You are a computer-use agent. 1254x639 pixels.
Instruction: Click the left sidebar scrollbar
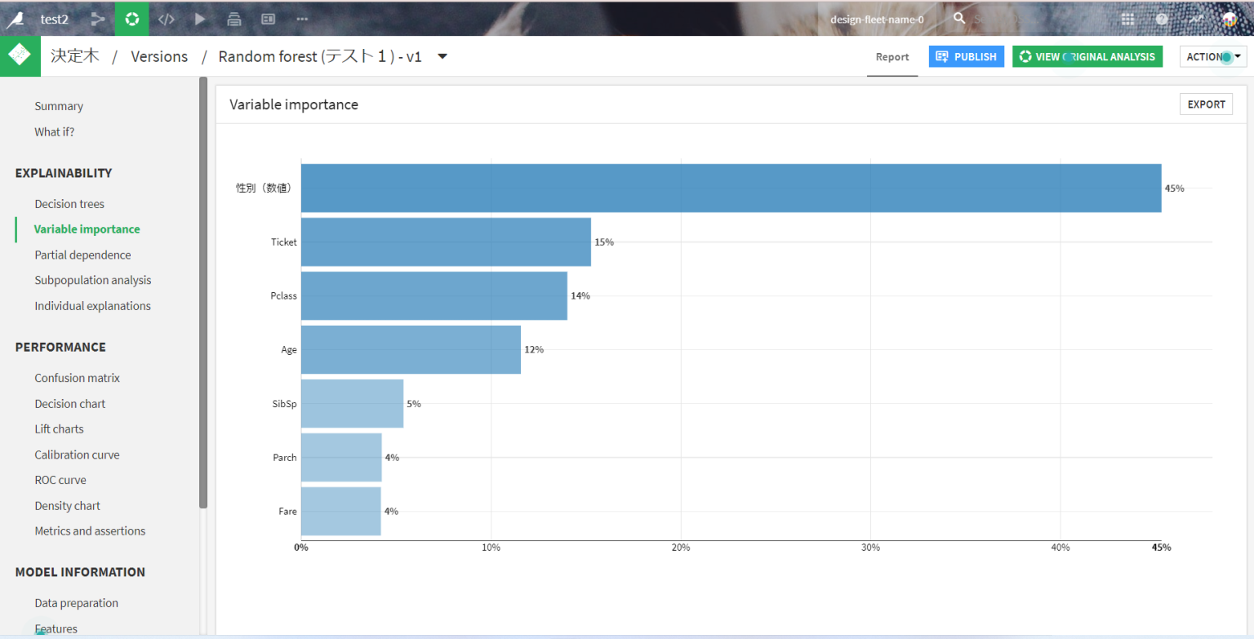[x=203, y=292]
